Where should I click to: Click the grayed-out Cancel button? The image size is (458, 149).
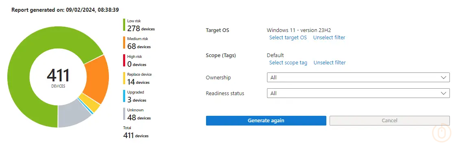click(389, 121)
